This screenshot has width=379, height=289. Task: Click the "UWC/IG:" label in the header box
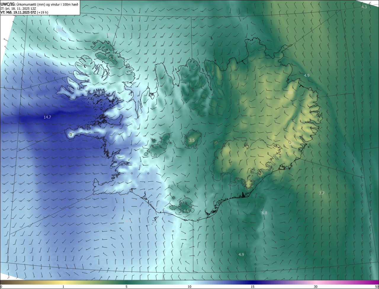click(8, 4)
